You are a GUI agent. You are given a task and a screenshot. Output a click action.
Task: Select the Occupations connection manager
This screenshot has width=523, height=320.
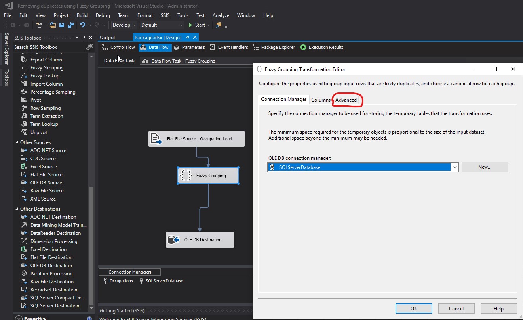click(x=118, y=281)
